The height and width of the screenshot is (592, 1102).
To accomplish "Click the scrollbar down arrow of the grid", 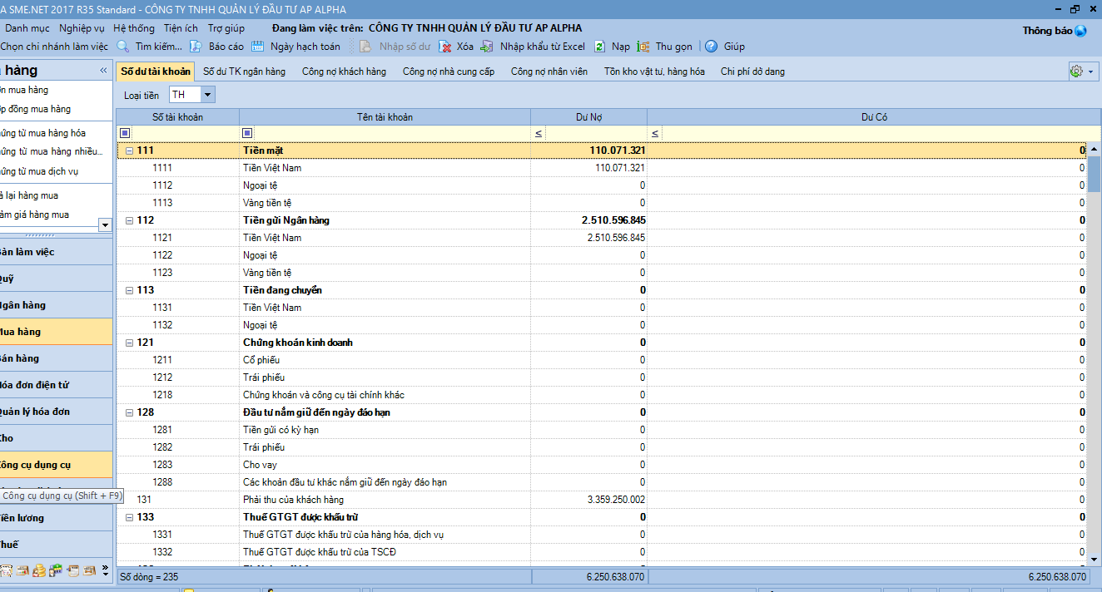I will pyautogui.click(x=1095, y=560).
